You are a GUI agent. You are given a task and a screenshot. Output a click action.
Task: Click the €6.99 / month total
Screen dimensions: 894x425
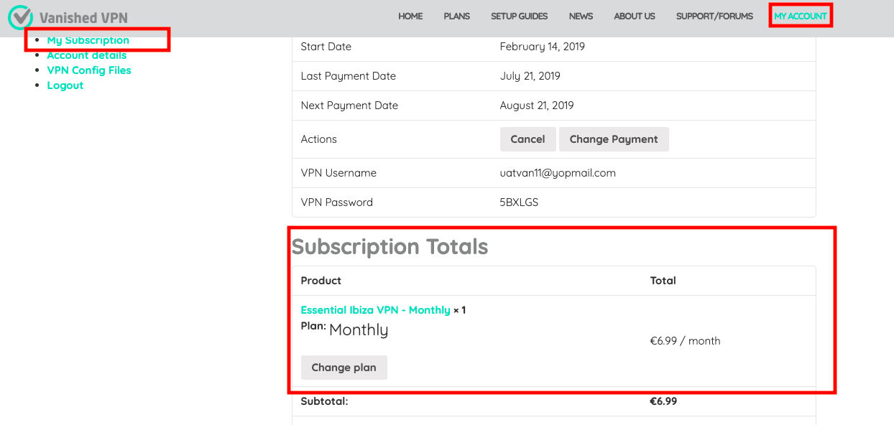(685, 341)
